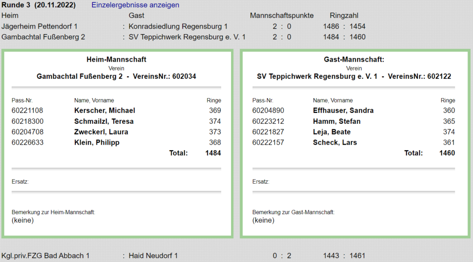The width and height of the screenshot is (473, 262).
Task: Click the Kgl.priv.FZG Bad Abbach 1 row
Action: pos(46,256)
